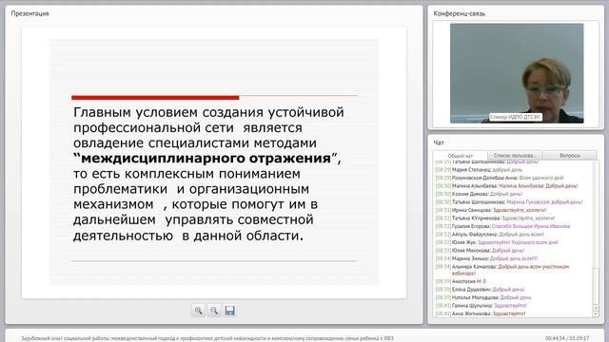This screenshot has width=609, height=342.
Task: Click the webinar title in the bottom bar
Action: [207, 338]
